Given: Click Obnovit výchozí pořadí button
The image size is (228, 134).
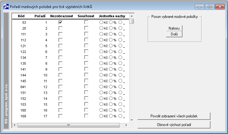Looking at the screenshot, I should tap(174, 125).
